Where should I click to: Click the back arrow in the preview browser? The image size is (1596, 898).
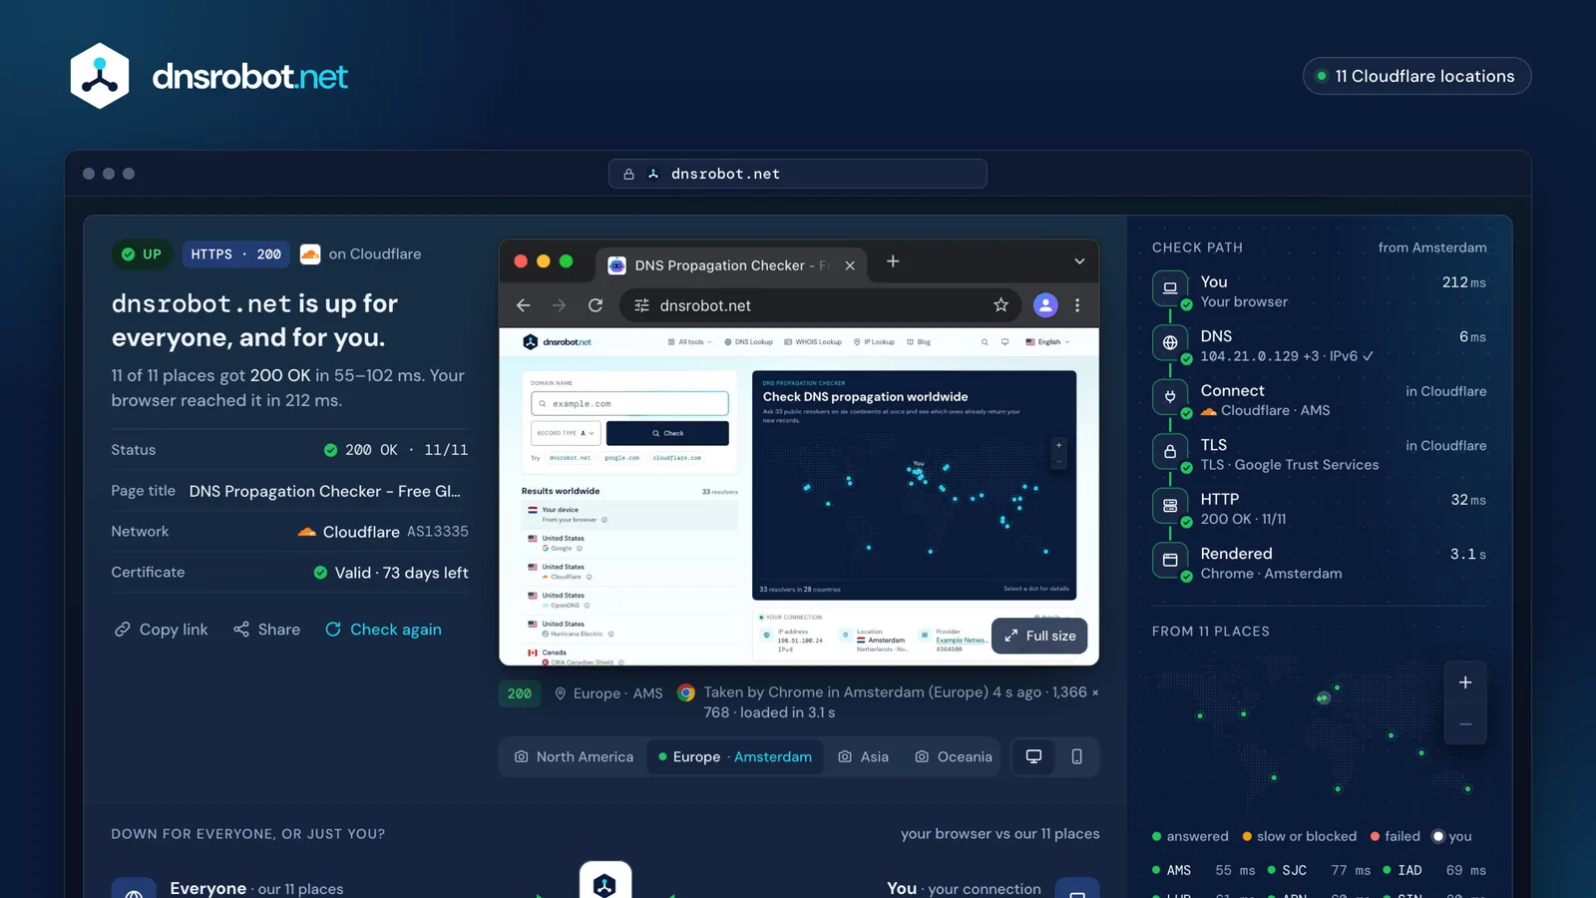tap(524, 305)
